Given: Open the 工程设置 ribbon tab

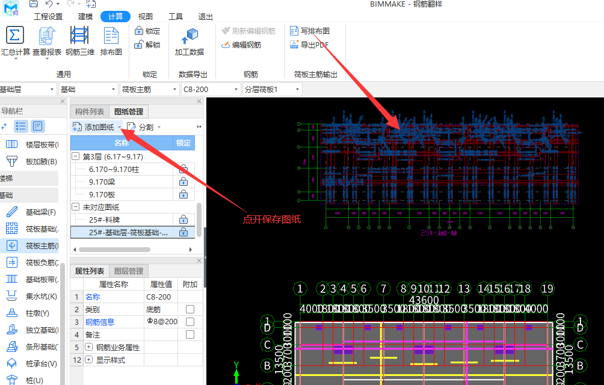Looking at the screenshot, I should [x=48, y=17].
